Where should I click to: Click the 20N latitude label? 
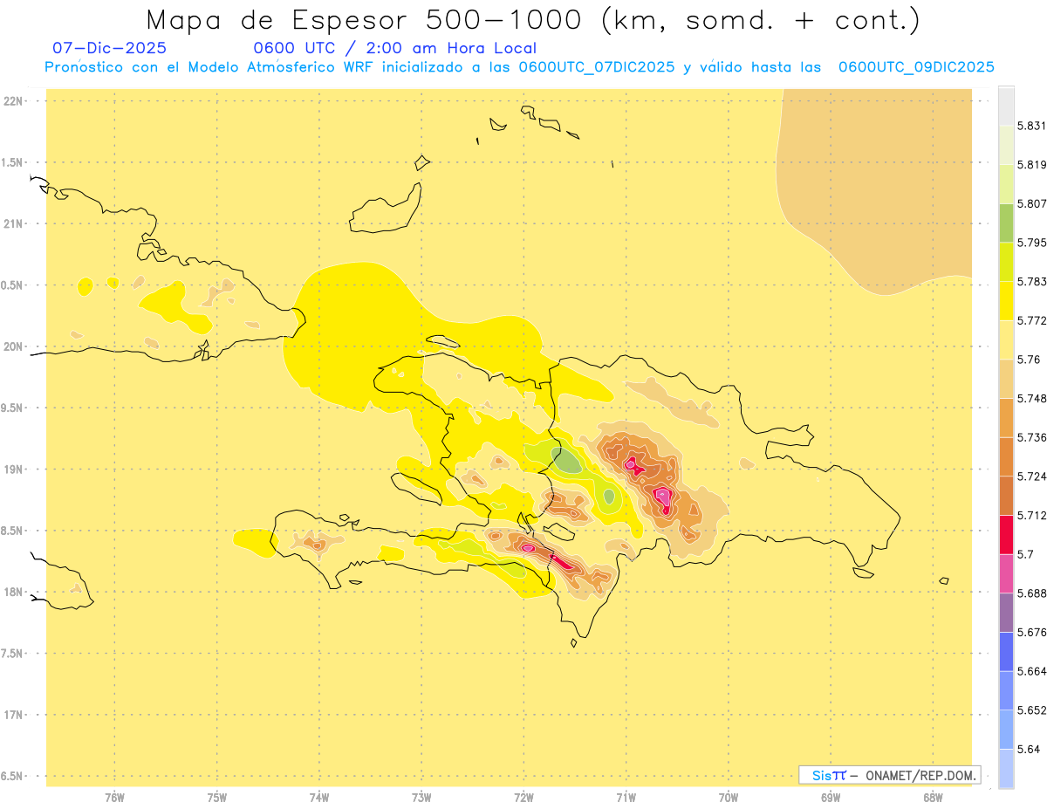[15, 346]
